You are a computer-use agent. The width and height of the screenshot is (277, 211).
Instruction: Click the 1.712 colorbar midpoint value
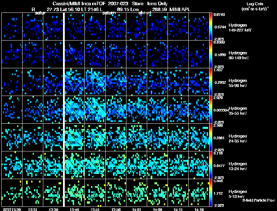[x=218, y=193]
